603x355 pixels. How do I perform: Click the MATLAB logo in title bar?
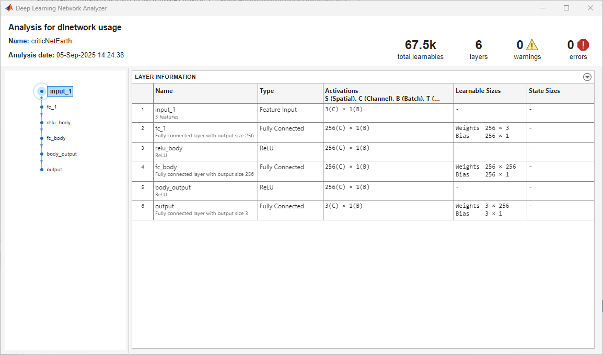click(x=9, y=8)
